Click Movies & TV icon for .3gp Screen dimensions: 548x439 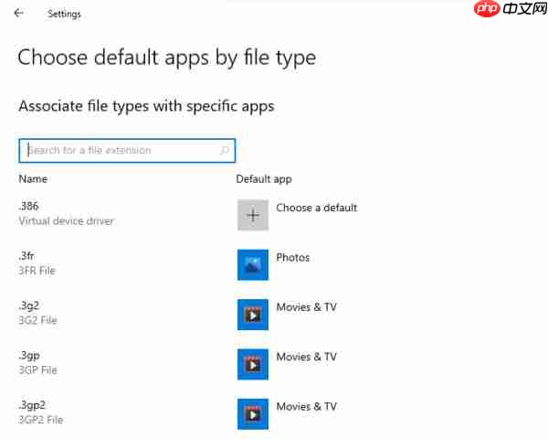[253, 364]
